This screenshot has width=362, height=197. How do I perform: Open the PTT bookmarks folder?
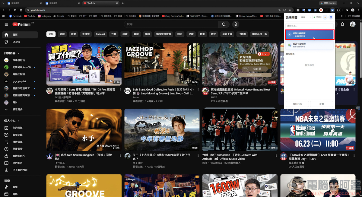tap(83, 16)
